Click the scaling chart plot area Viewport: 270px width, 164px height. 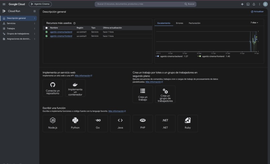tap(207, 41)
